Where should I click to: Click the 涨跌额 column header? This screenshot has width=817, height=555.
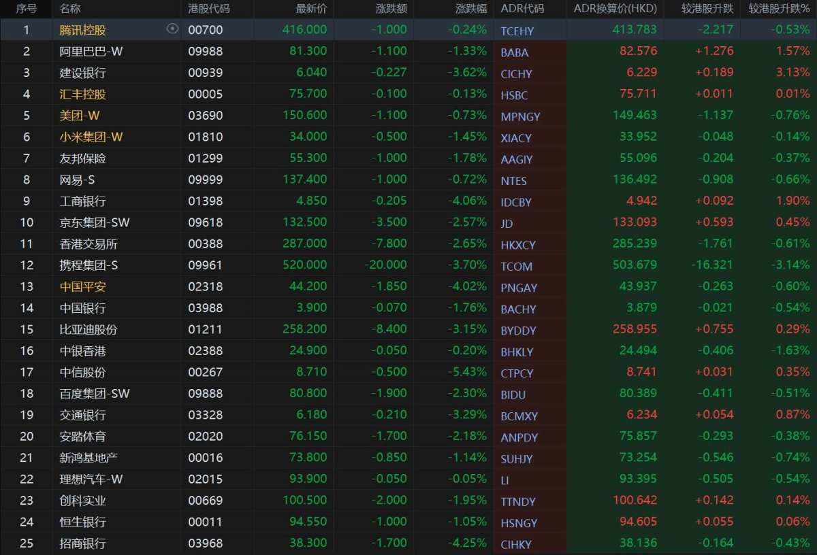[391, 9]
